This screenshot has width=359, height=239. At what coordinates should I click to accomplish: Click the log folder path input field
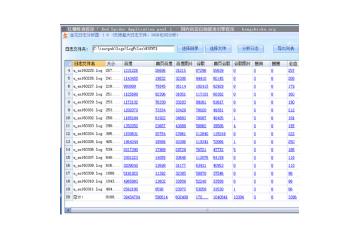[135, 48]
